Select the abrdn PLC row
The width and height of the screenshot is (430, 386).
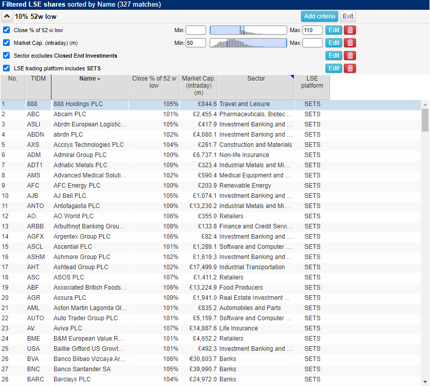pyautogui.click(x=211, y=135)
